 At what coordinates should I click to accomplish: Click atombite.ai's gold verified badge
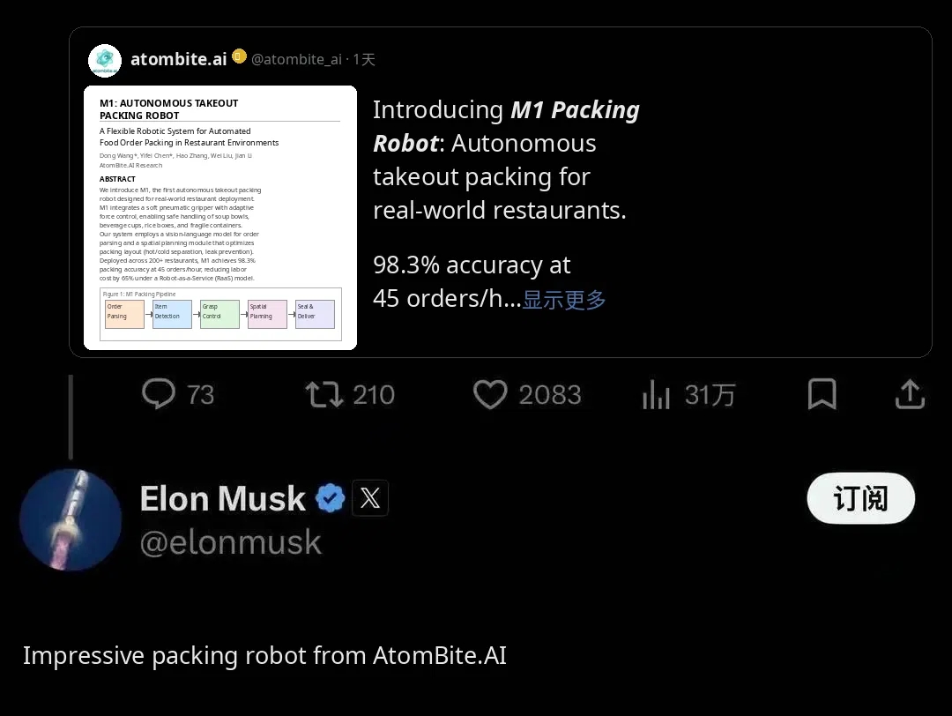239,57
